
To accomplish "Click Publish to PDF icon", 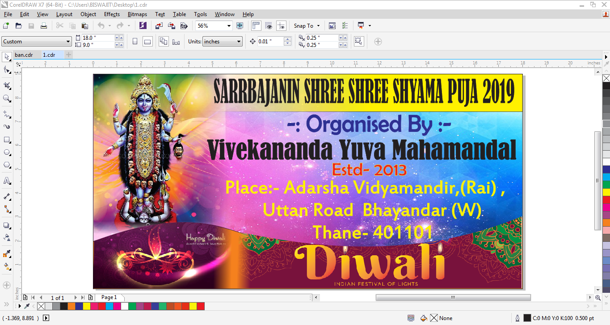I will pyautogui.click(x=183, y=25).
